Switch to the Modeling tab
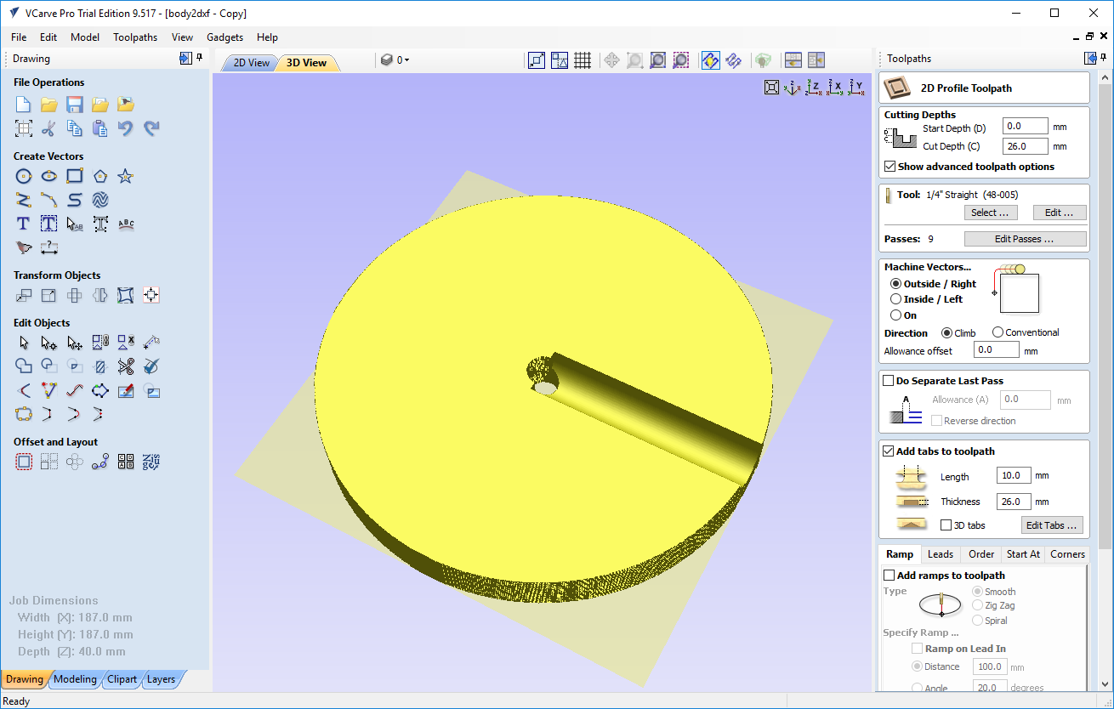Viewport: 1114px width, 709px height. point(75,679)
